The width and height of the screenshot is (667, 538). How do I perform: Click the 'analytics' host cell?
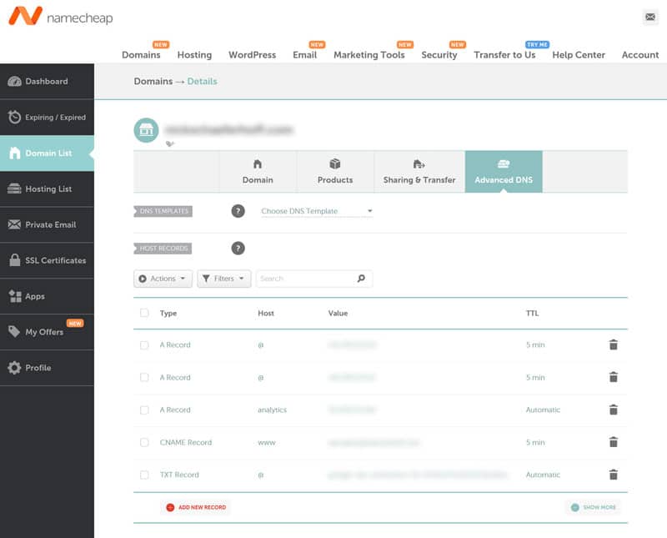coord(273,410)
